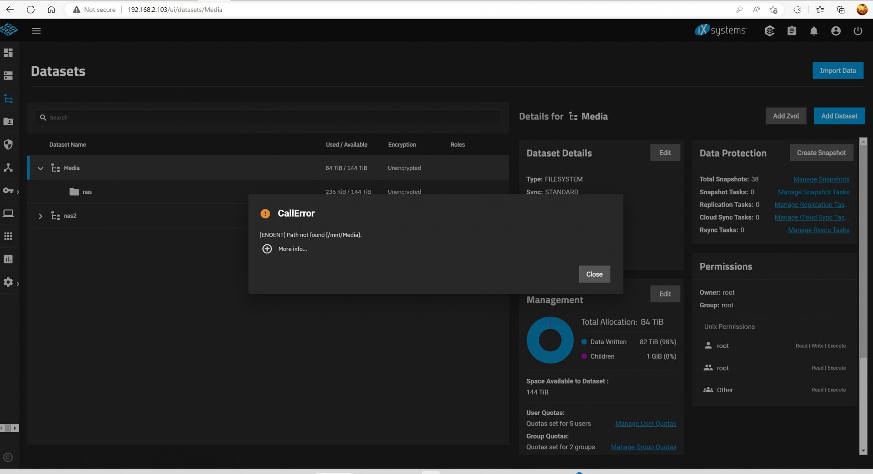Click the iXsystems logo
Image resolution: width=873 pixels, height=474 pixels.
(721, 30)
